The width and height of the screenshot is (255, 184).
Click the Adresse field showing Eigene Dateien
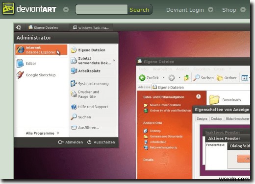pyautogui.click(x=201, y=88)
